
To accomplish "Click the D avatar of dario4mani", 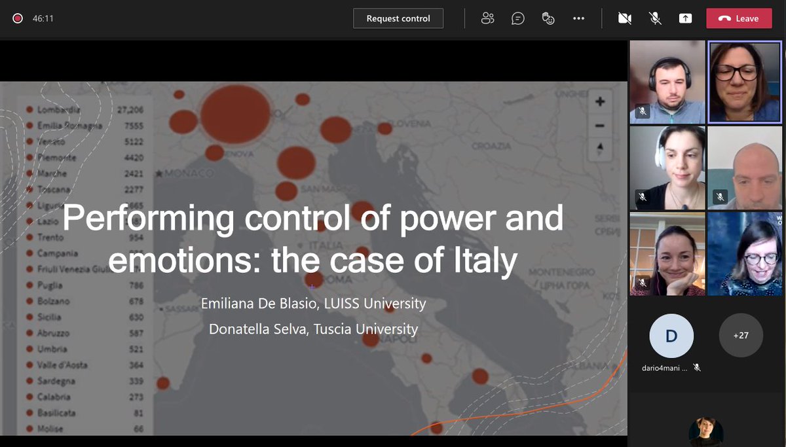I will point(671,336).
